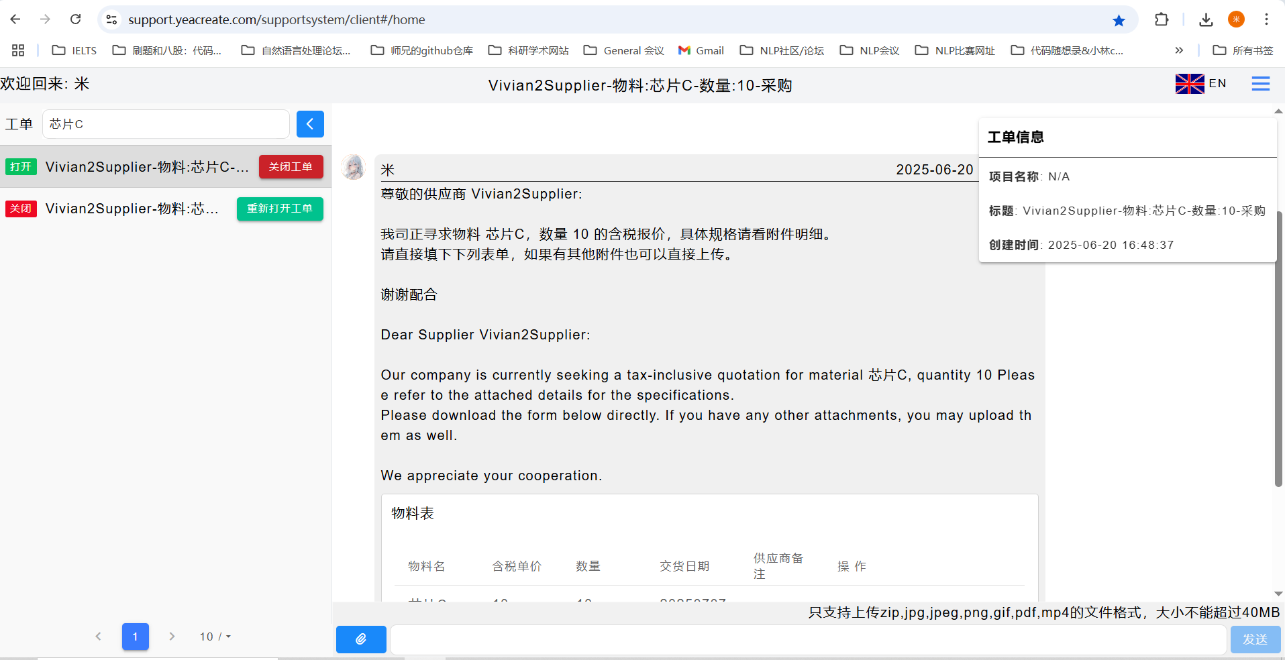
Task: Go to next page in ticket pagination
Action: 172,637
